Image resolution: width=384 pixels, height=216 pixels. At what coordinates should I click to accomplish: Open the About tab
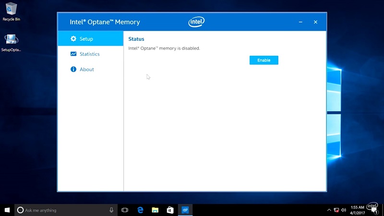click(90, 69)
